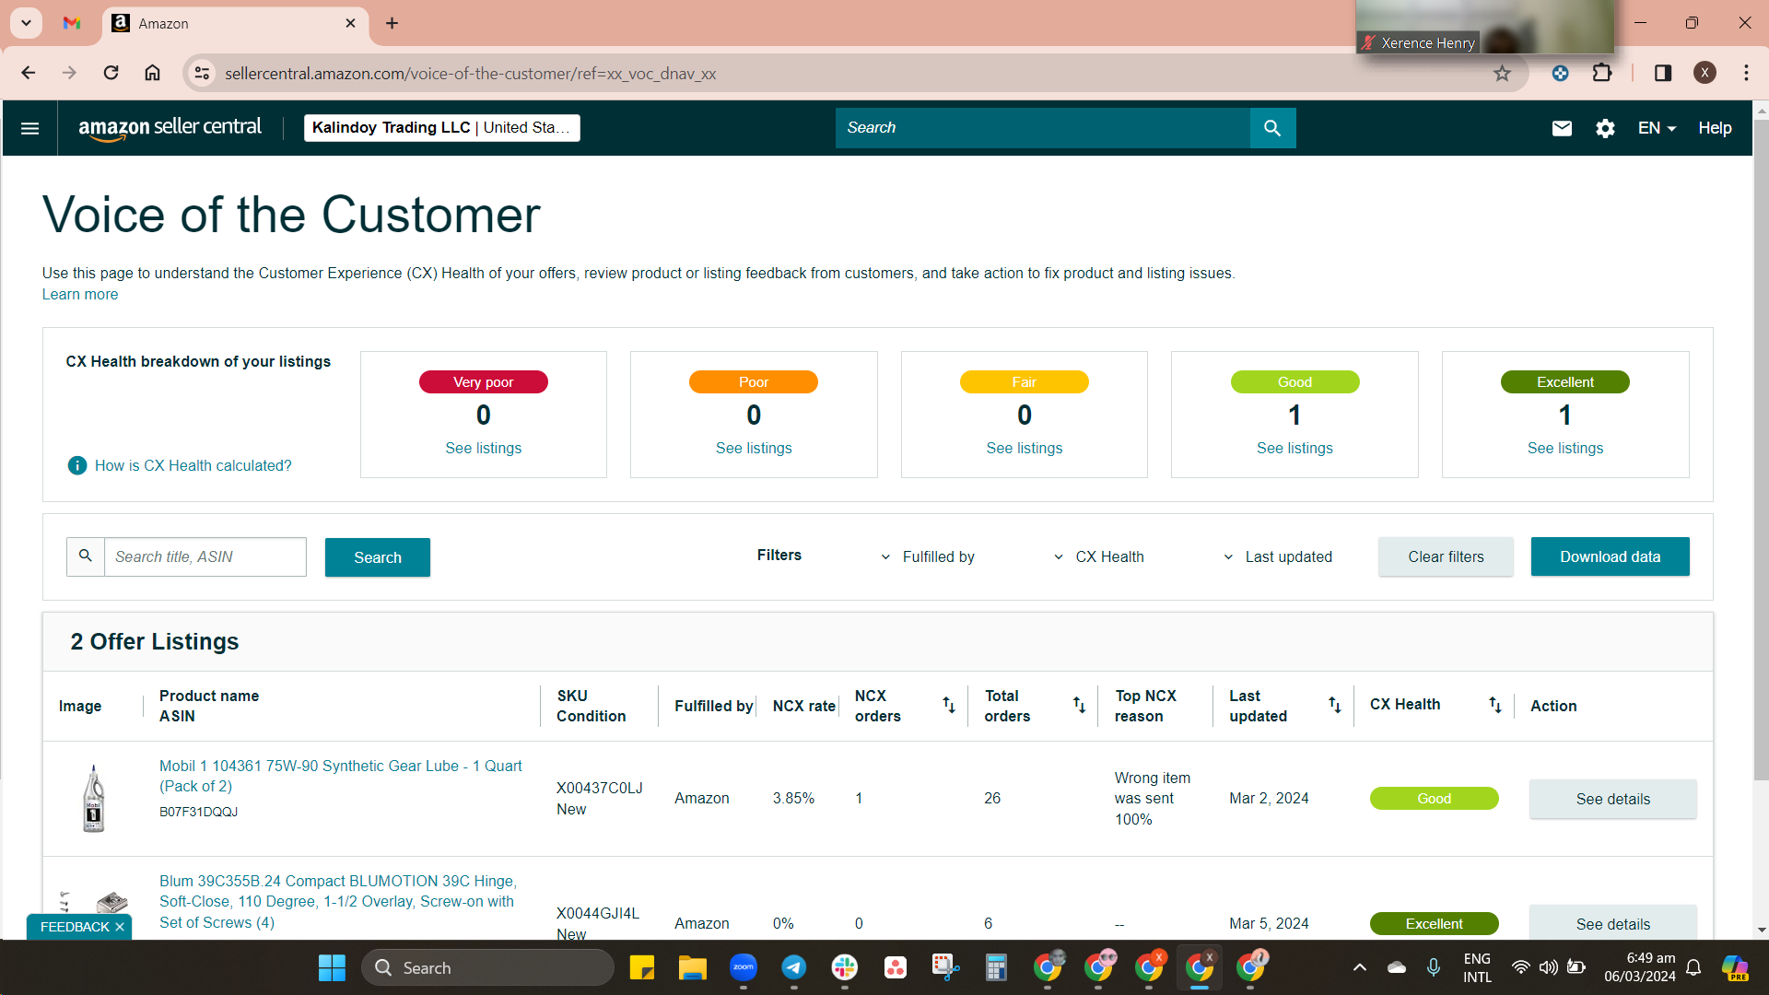Reload the current page
Viewport: 1769px width, 995px height.
pos(111,73)
